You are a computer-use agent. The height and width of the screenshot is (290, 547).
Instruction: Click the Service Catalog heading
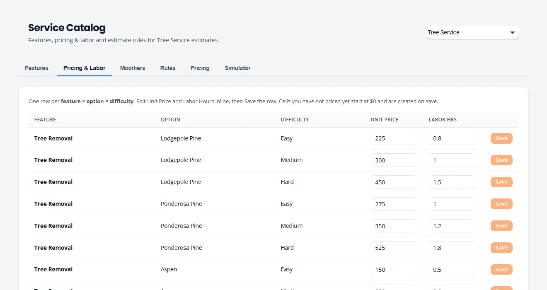67,28
